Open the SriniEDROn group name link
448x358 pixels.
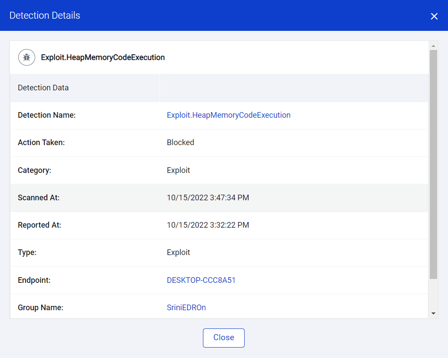186,307
